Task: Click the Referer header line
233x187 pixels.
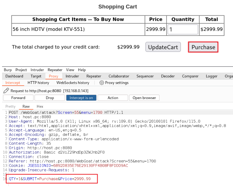Action: 82,161
